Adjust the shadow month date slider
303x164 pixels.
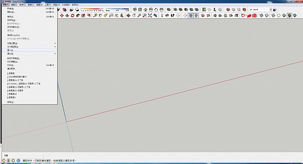(x=92, y=9)
